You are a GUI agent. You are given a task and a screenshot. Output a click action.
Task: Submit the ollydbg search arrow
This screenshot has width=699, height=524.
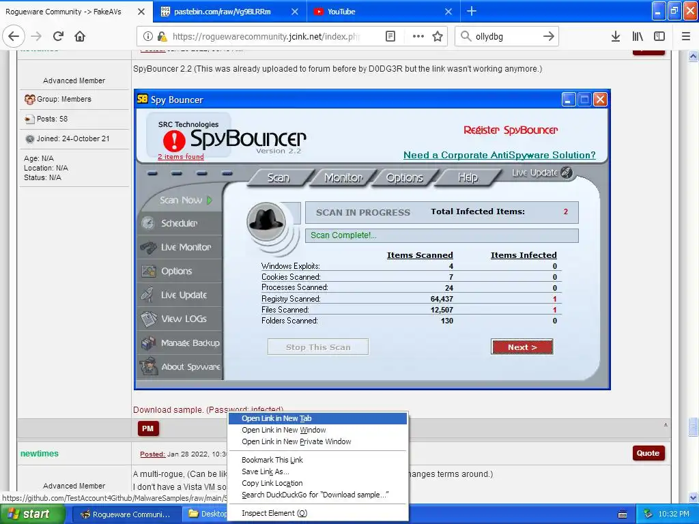548,36
